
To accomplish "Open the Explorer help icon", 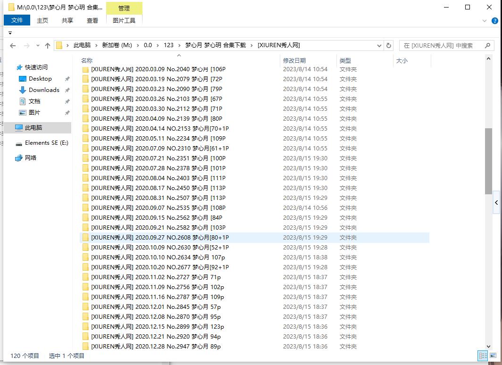I will (x=494, y=21).
